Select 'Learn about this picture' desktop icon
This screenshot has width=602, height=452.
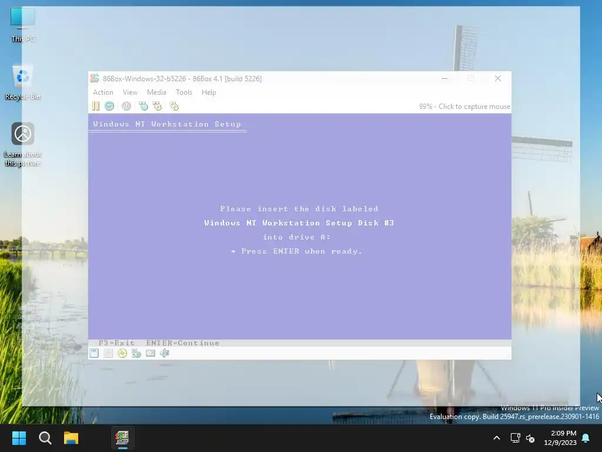point(23,145)
